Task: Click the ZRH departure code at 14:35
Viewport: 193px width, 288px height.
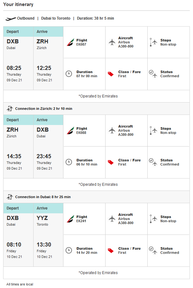Action: (13, 130)
